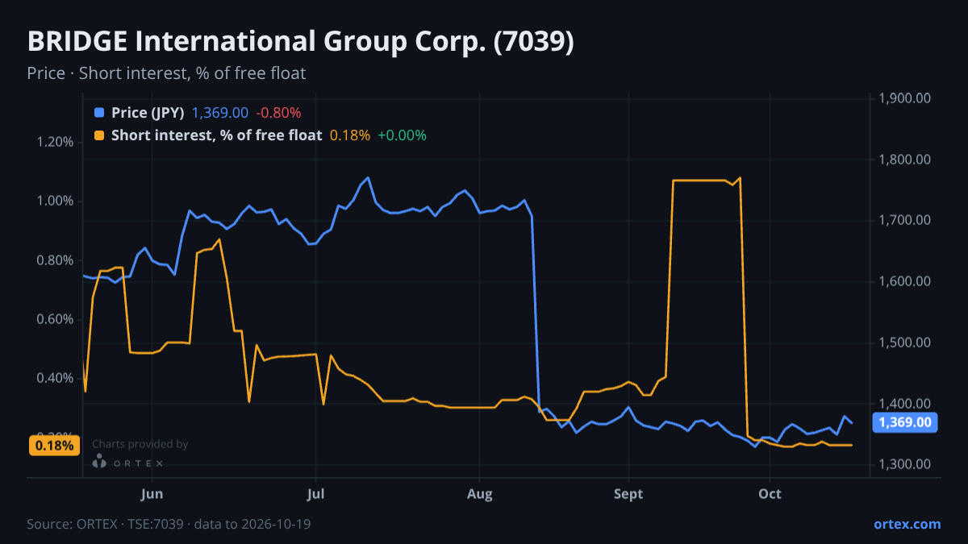Click the -0.80% price change value
Screen dimensions: 968x544
pos(278,113)
